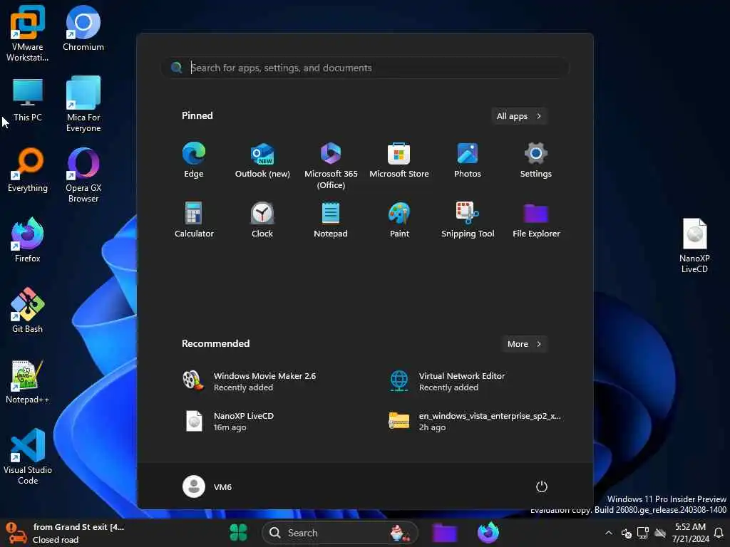Launch Snipping Tool
Screen dimensions: 730x547
click(x=468, y=219)
